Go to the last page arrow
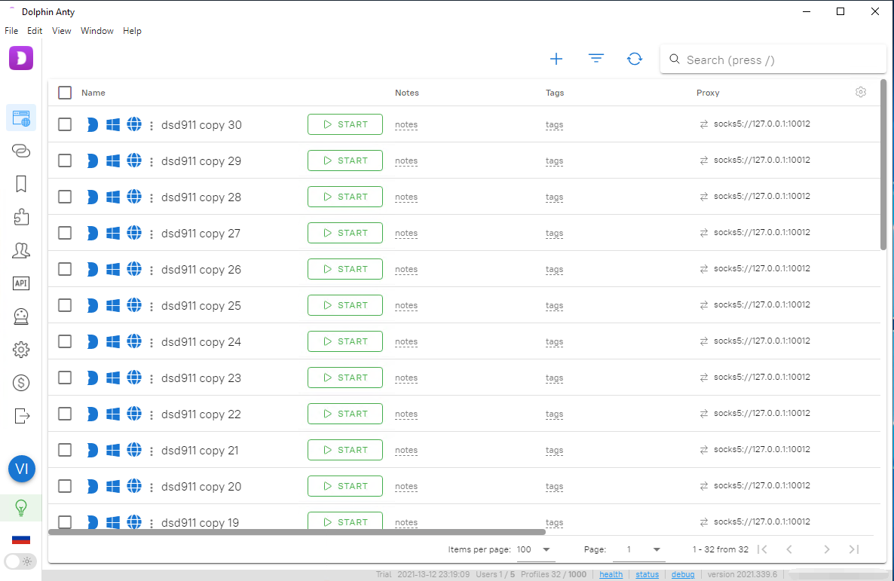Viewport: 894px width, 581px height. click(x=853, y=549)
